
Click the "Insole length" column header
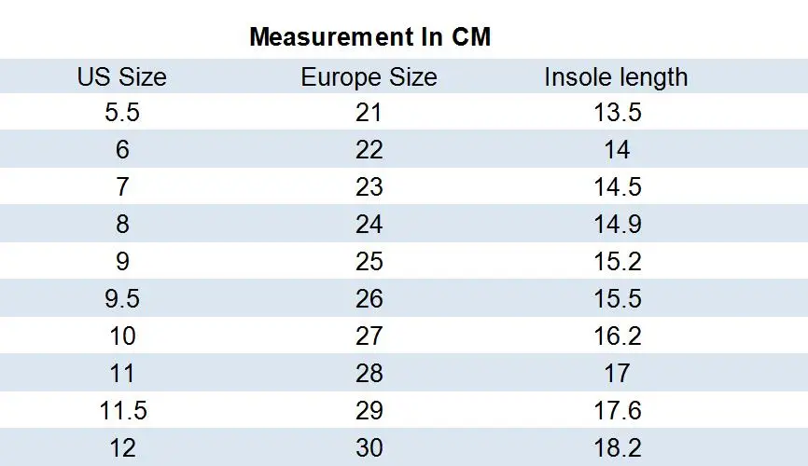[x=616, y=76]
